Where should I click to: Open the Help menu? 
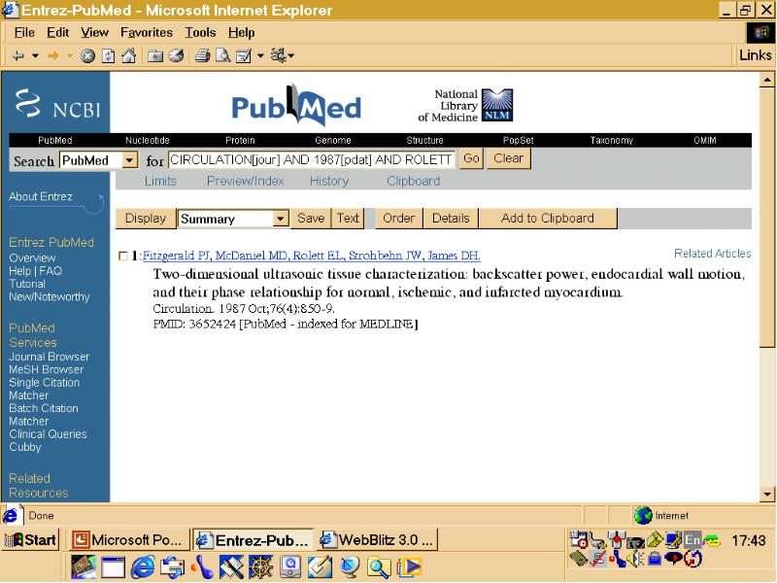click(x=241, y=33)
